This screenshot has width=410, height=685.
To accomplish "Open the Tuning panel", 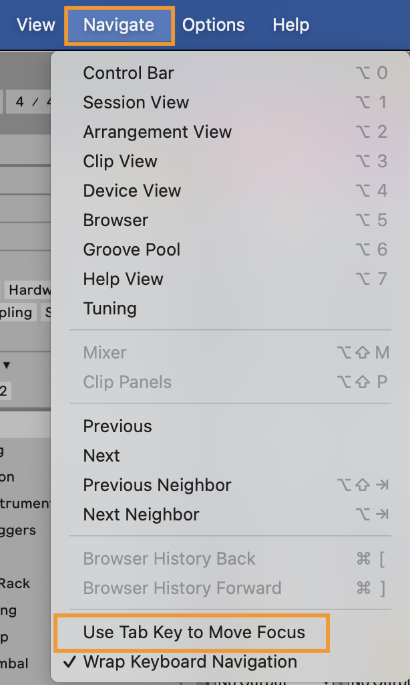I will 110,308.
